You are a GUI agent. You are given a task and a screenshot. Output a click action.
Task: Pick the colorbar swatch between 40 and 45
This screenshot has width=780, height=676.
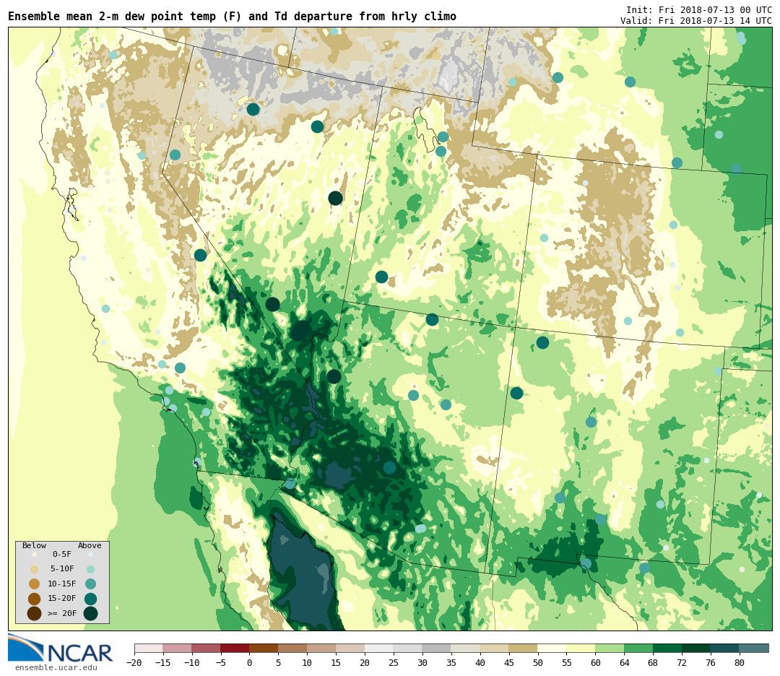[x=495, y=648]
